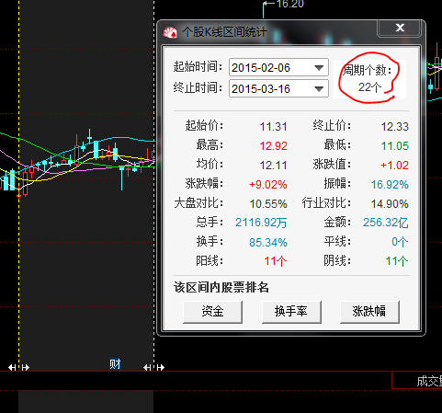Open the 起始时间 date dropdown arrow

[x=319, y=67]
